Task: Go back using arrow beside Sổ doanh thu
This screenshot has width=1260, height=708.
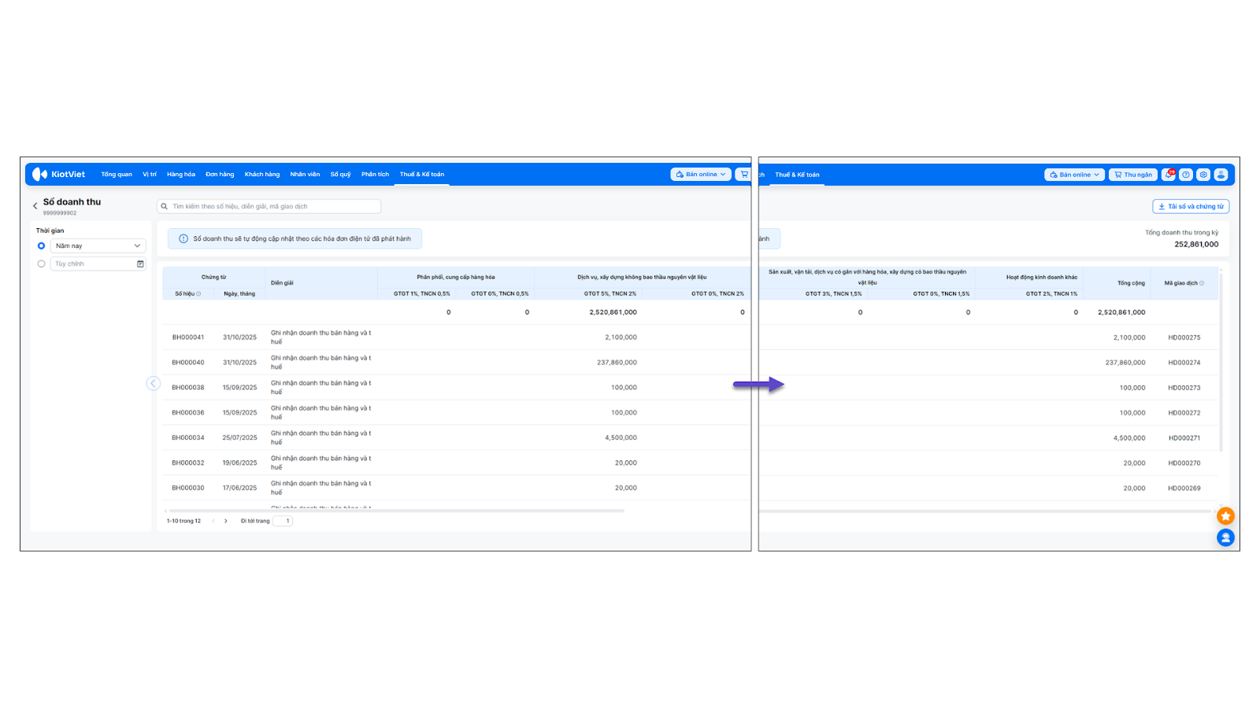Action: click(x=35, y=206)
